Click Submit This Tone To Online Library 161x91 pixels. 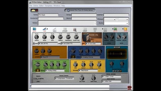(80, 10)
